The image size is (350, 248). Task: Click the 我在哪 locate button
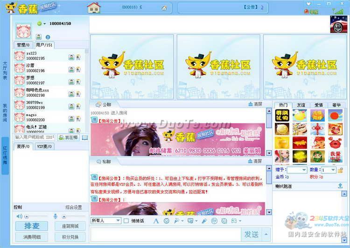click(x=68, y=138)
